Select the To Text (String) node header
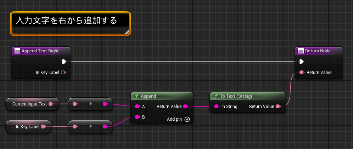The height and width of the screenshot is (149, 353). (248, 96)
